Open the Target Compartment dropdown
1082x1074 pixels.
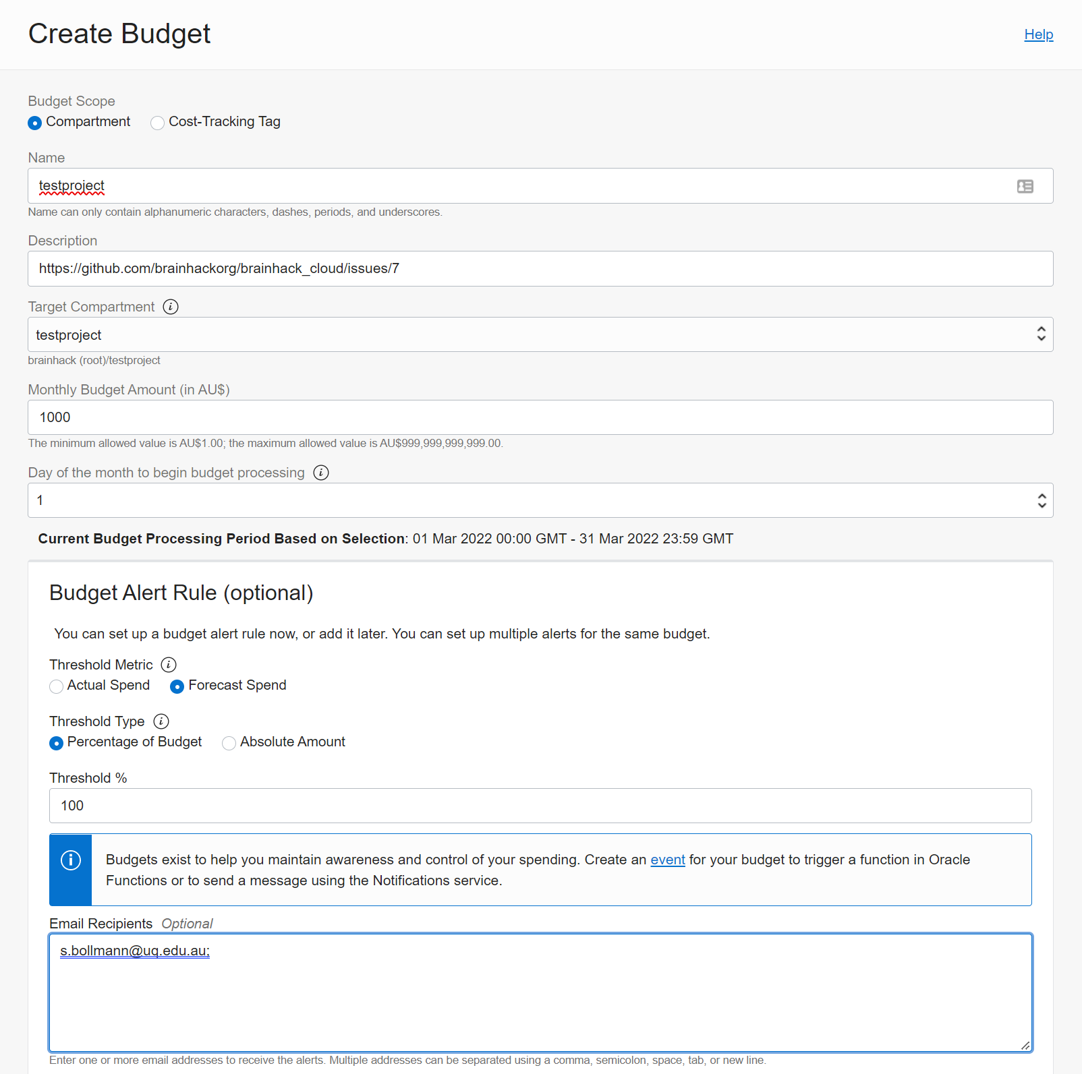click(x=540, y=334)
